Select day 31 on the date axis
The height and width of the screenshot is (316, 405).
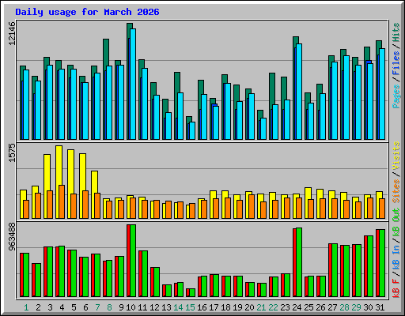[x=380, y=307]
